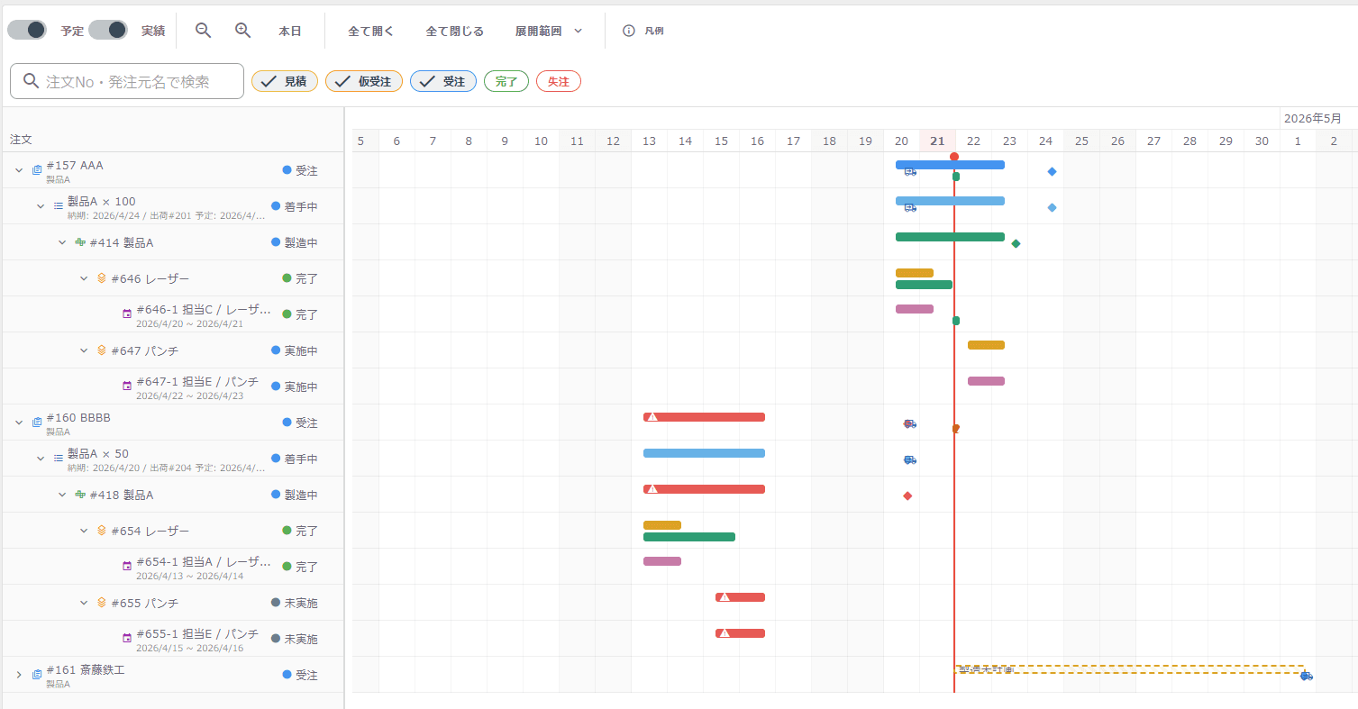1358x709 pixels.
Task: Click the layers icon beside #647 パンチ
Action: [x=102, y=350]
